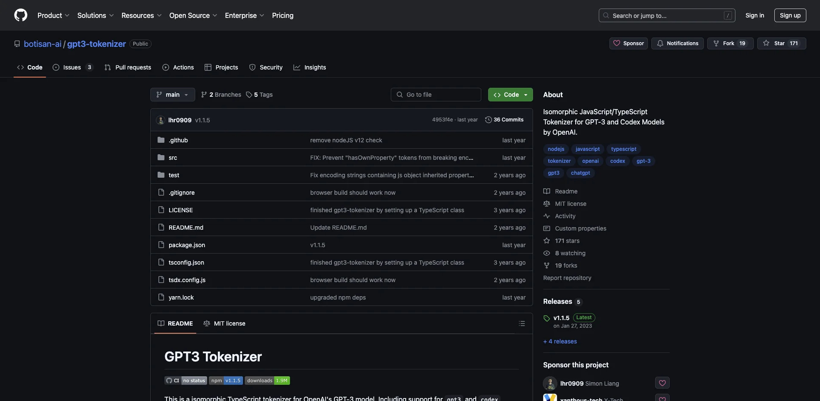The width and height of the screenshot is (820, 401).
Task: Click the stars icon beside 171 stars
Action: 547,241
